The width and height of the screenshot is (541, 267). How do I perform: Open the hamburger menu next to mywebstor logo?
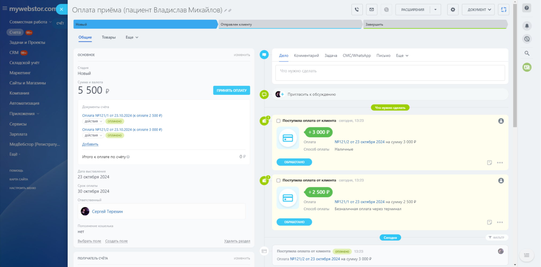tap(5, 8)
